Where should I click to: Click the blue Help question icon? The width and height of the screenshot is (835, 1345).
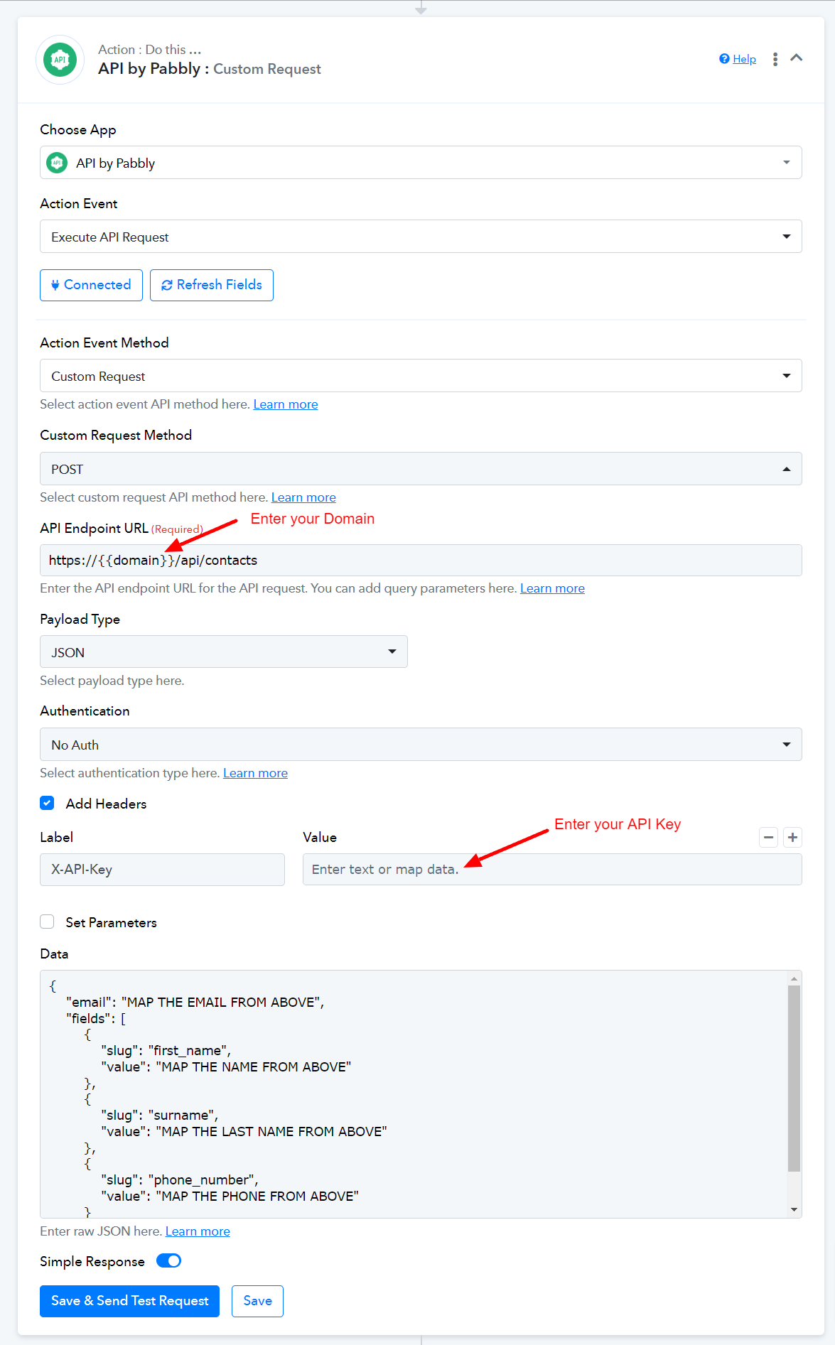pyautogui.click(x=724, y=59)
